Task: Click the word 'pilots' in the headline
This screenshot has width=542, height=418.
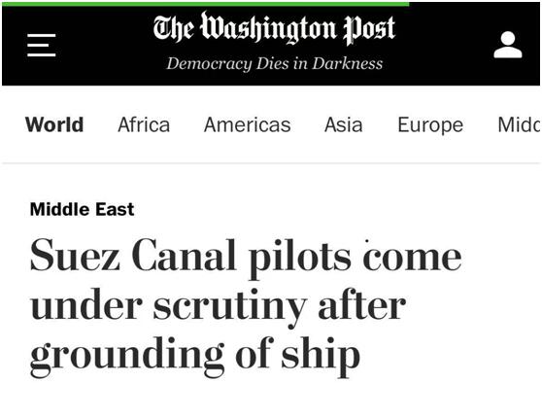Action: click(300, 259)
